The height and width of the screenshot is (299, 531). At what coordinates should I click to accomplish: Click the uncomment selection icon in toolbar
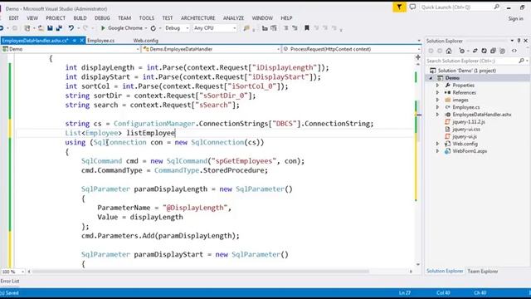tap(295, 28)
